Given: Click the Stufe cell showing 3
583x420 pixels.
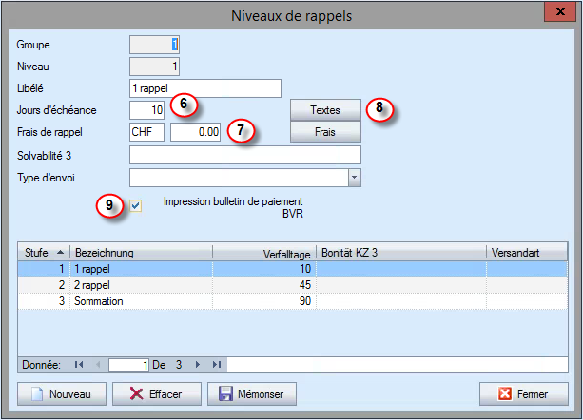Looking at the screenshot, I should (x=44, y=301).
